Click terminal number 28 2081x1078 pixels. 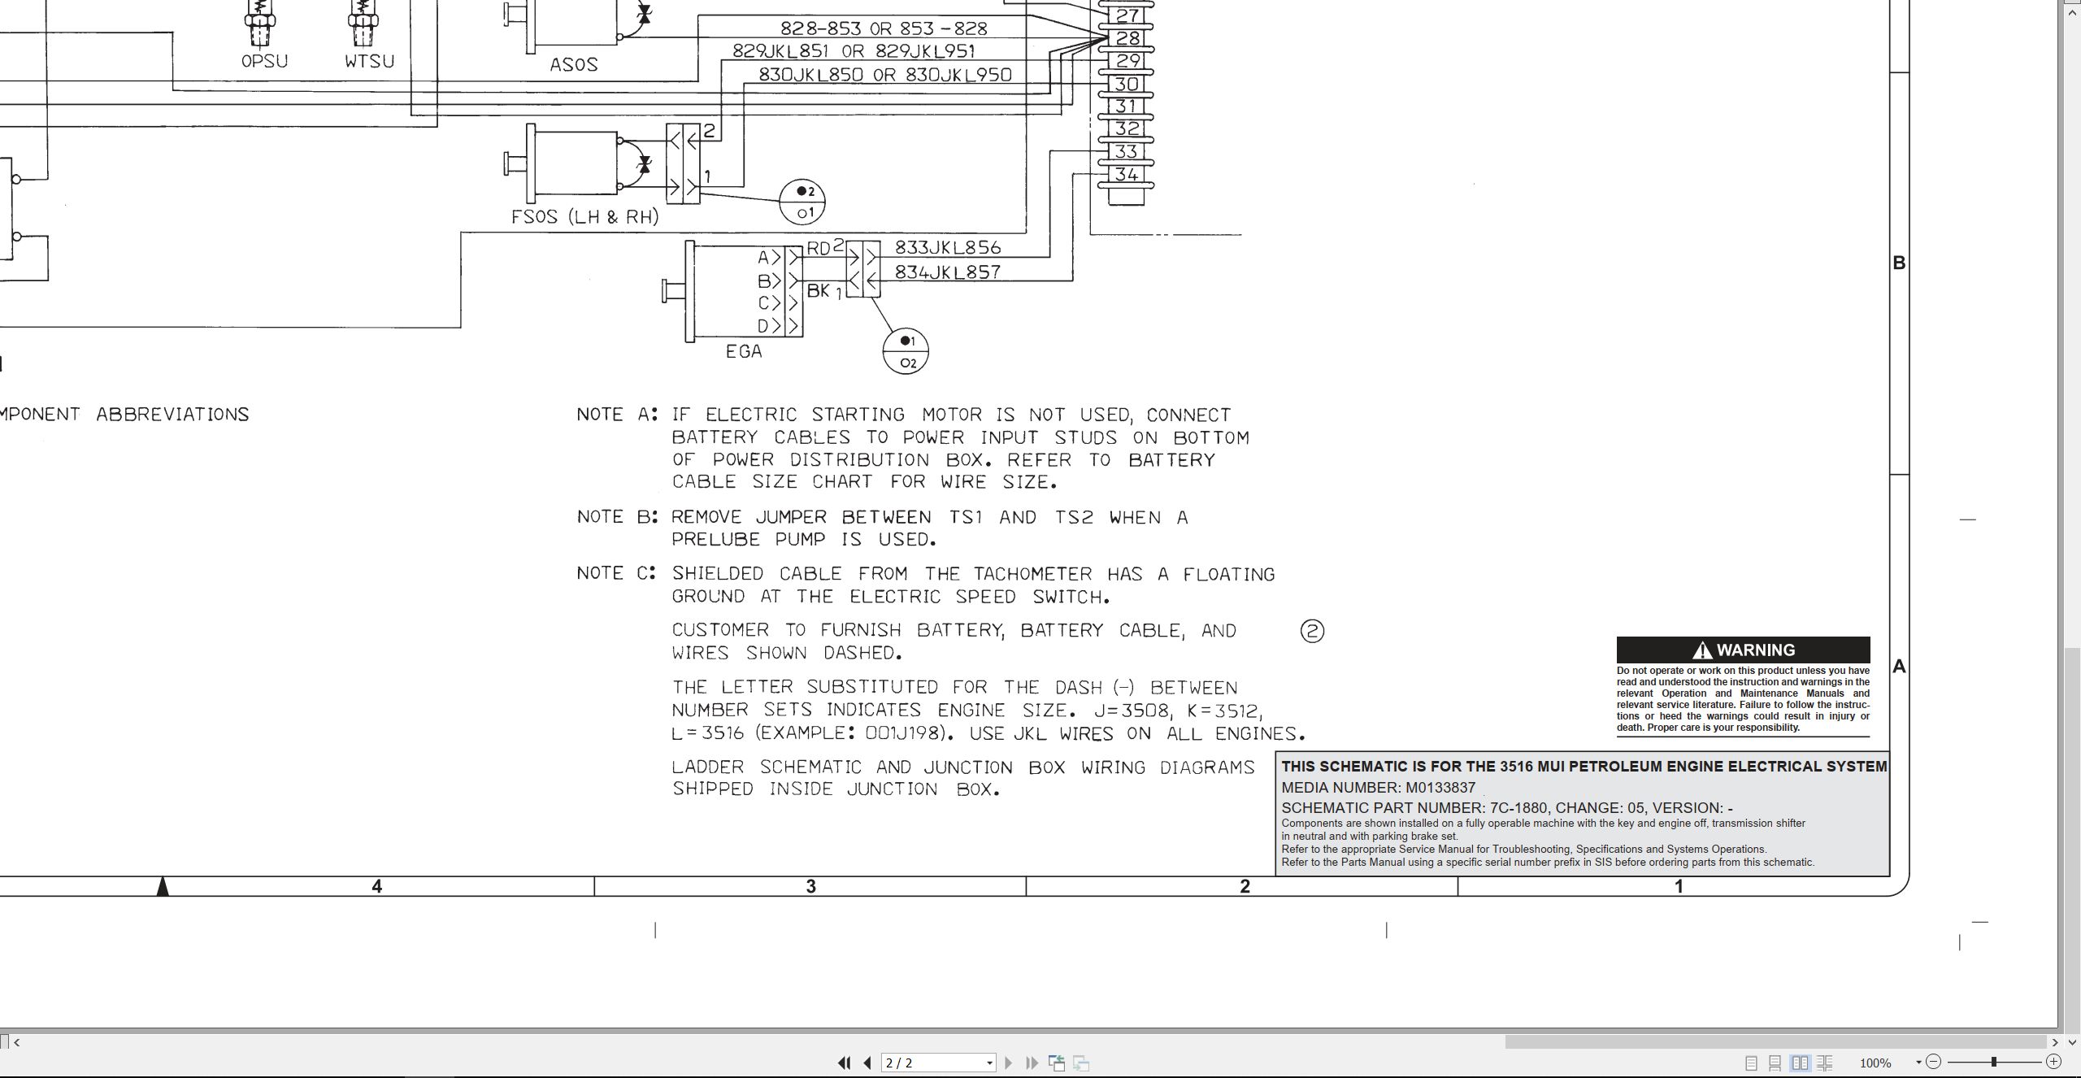[1127, 38]
